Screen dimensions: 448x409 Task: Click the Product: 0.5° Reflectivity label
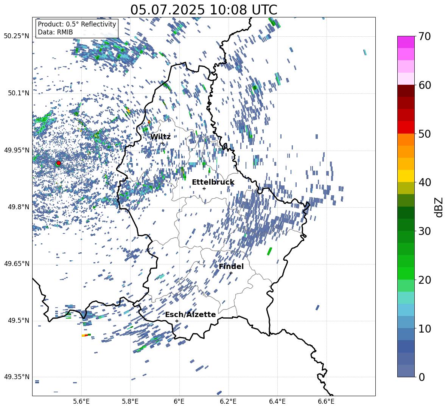77,24
